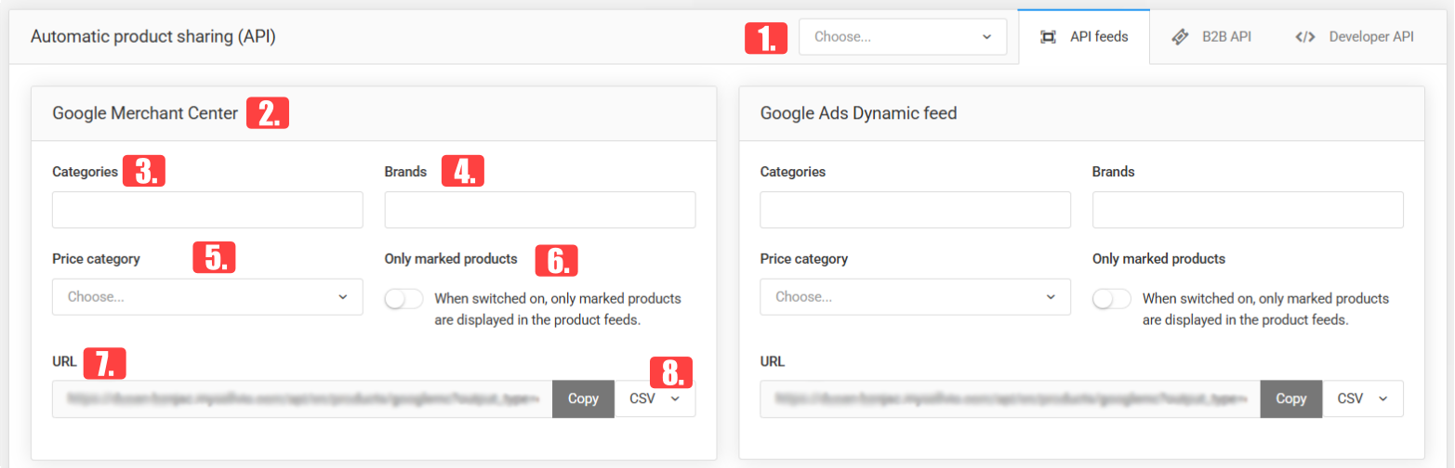
Task: Click Categories field in Google Ads Dynamic feed
Action: tap(915, 210)
